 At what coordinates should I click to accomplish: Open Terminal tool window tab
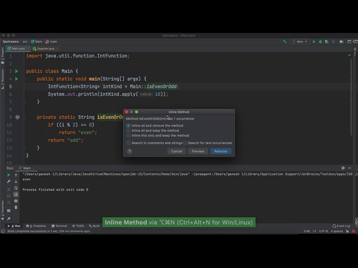[x=59, y=226]
